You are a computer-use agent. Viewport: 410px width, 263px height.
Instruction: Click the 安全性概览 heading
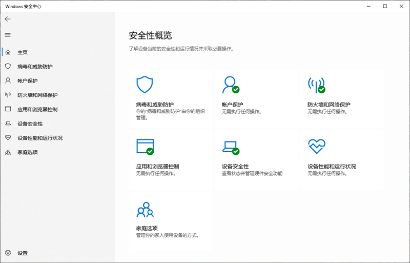pyautogui.click(x=150, y=35)
